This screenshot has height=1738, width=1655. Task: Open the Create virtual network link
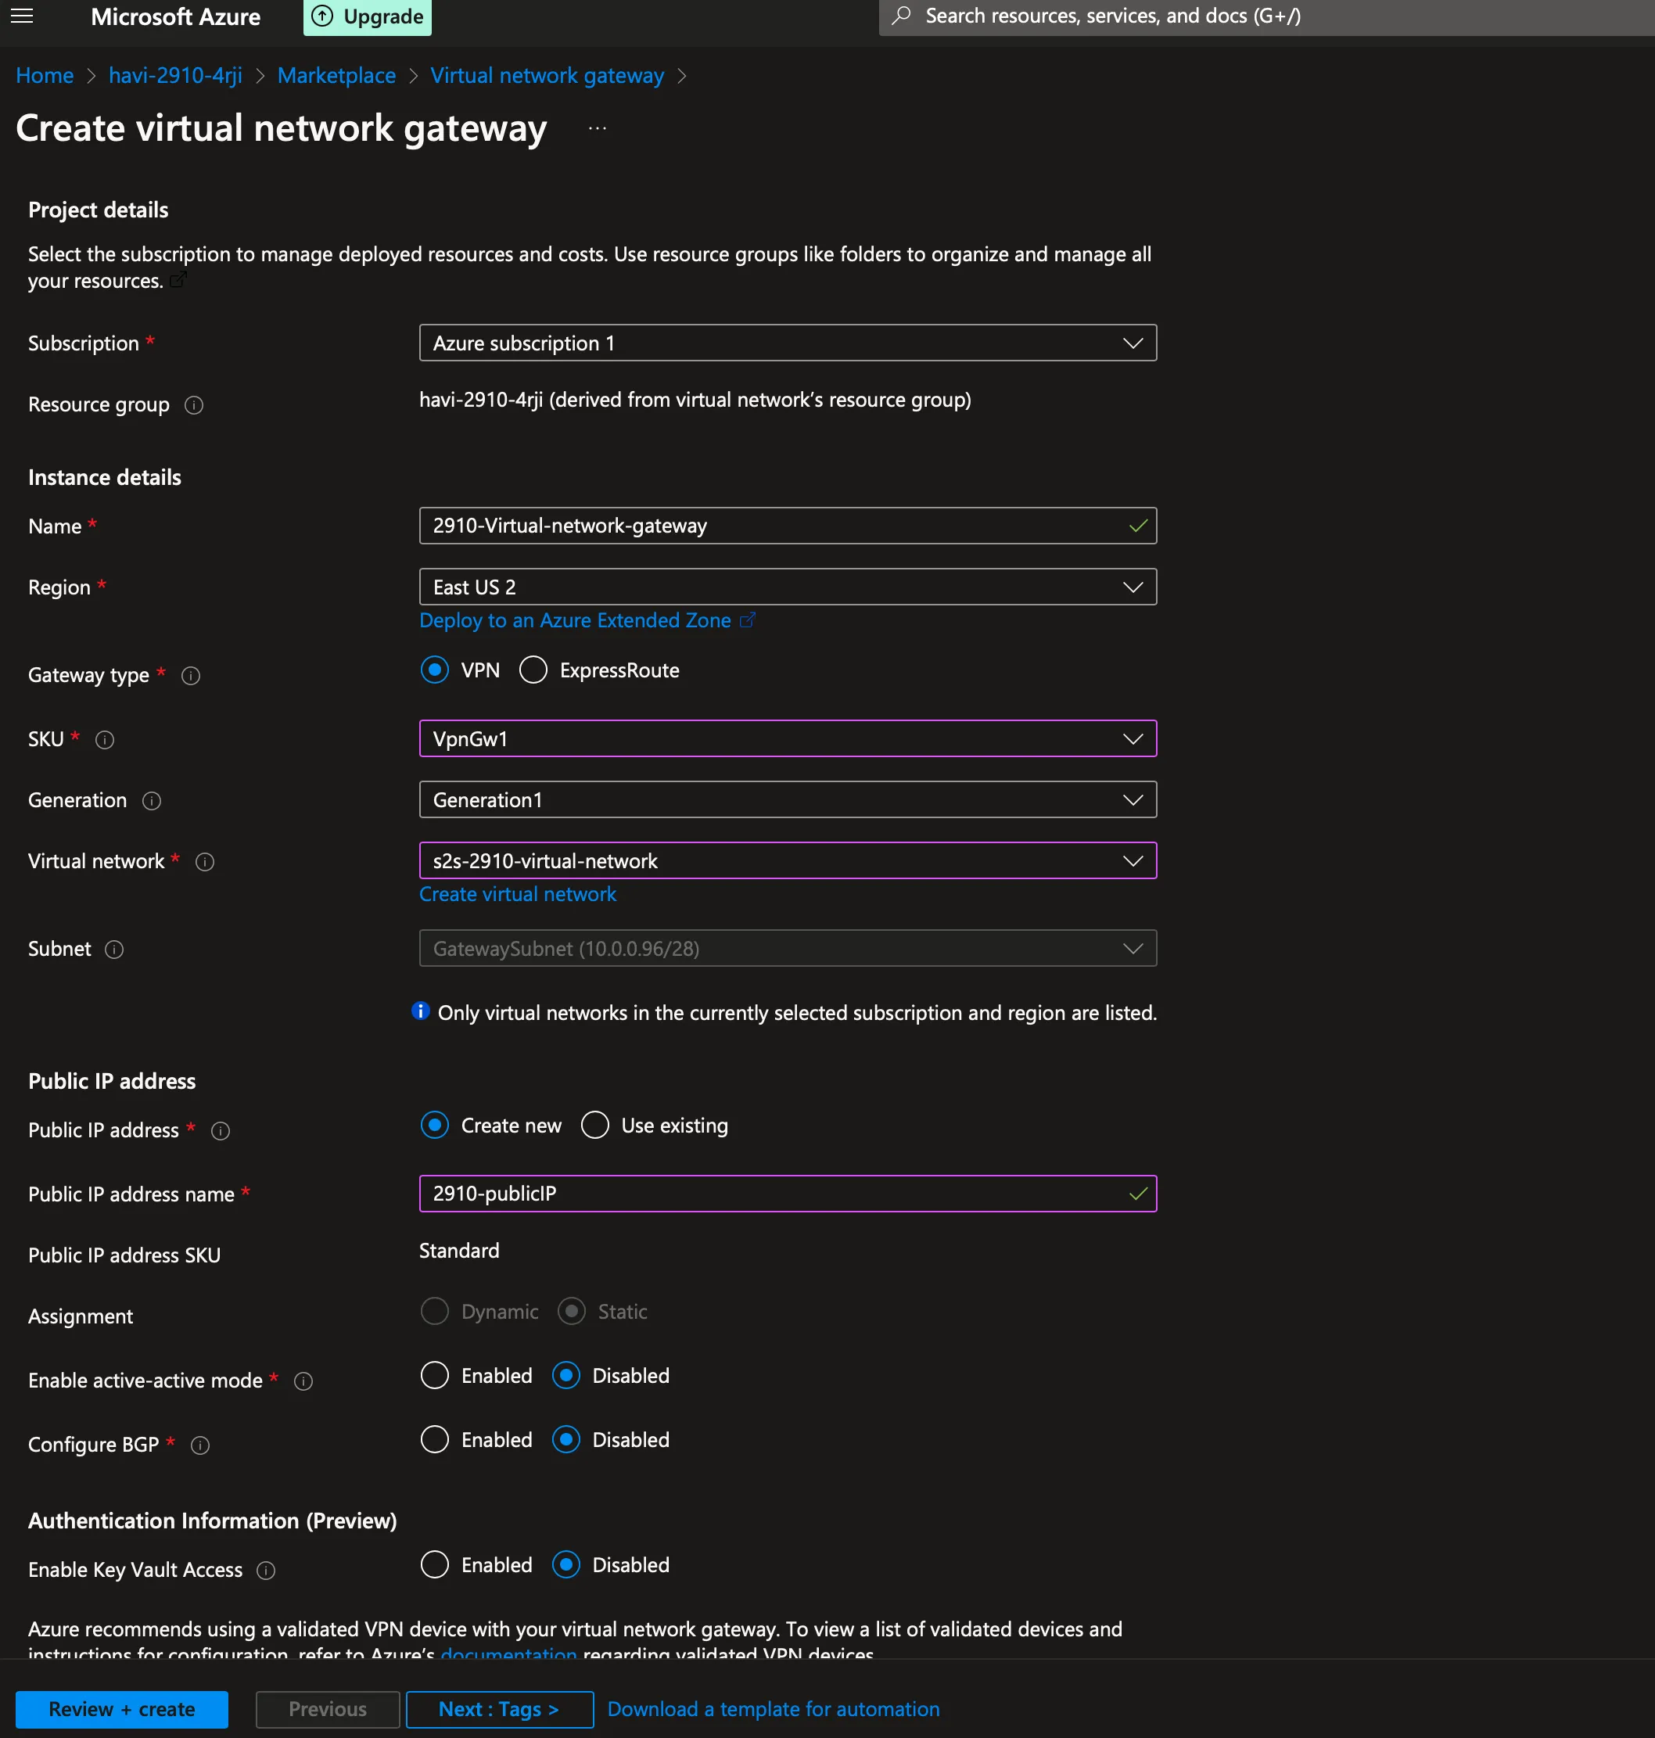[517, 894]
